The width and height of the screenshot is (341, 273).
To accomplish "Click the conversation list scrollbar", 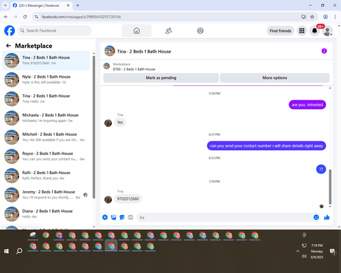I will [x=93, y=128].
